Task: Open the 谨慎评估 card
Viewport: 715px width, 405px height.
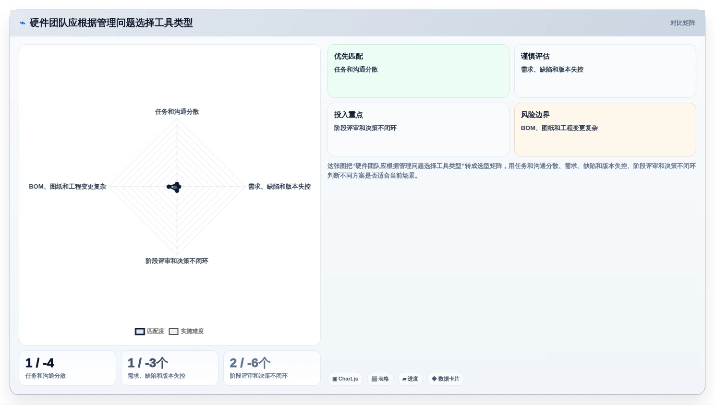Action: pyautogui.click(x=605, y=71)
